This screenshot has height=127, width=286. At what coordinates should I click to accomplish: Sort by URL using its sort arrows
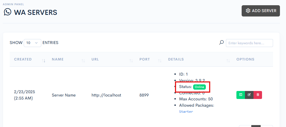click(x=131, y=60)
